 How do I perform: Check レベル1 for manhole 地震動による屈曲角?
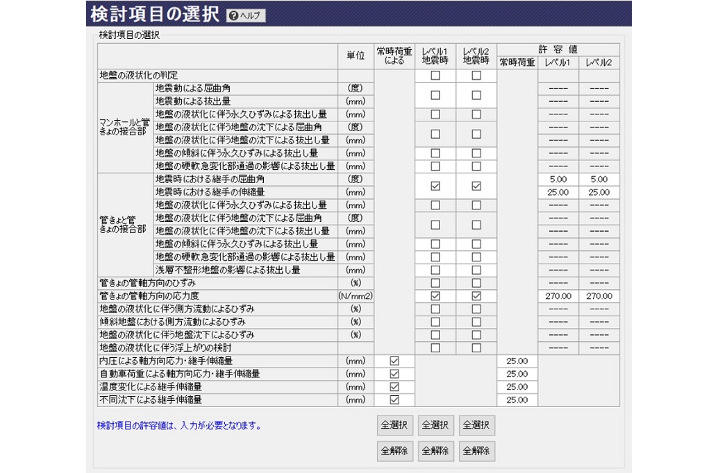[435, 95]
